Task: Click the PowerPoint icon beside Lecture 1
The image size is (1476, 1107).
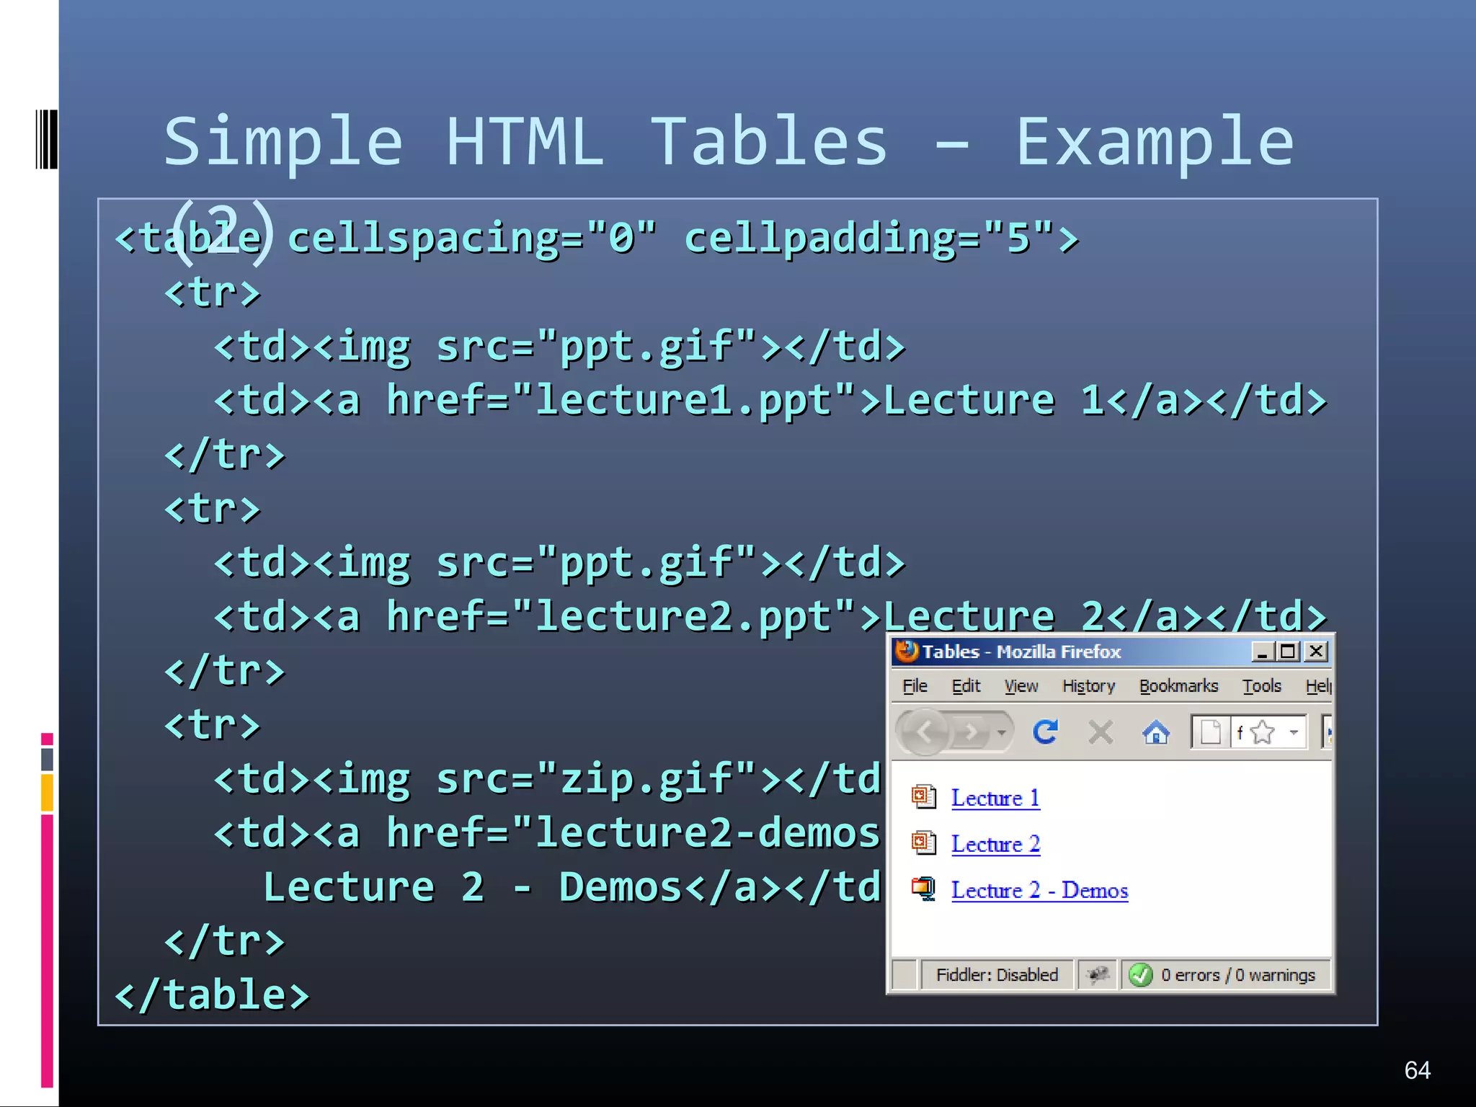Action: [x=923, y=797]
